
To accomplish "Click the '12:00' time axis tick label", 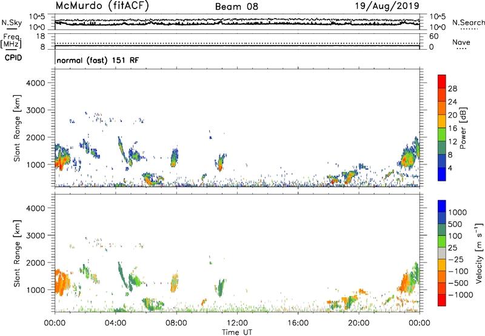I will (237, 323).
